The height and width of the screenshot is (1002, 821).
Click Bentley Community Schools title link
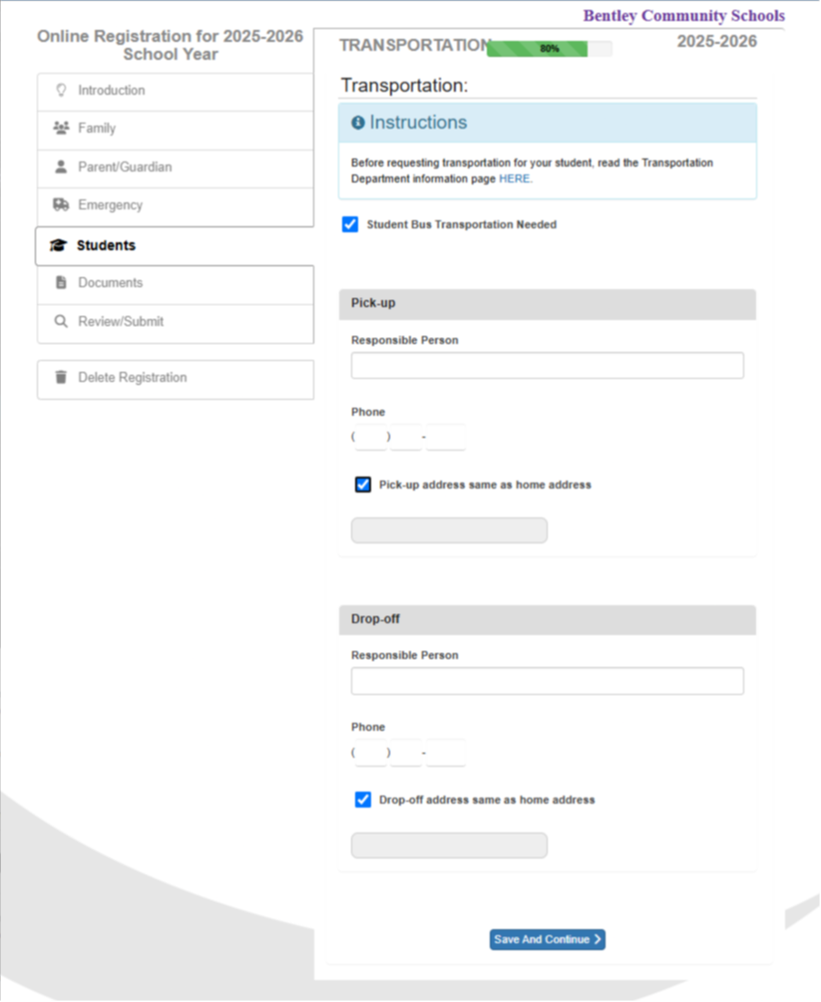[x=684, y=16]
